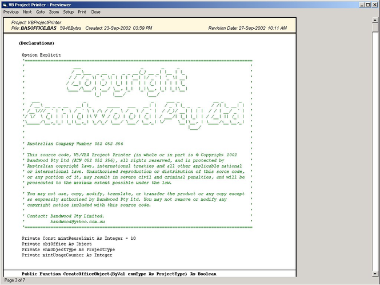
Task: Open the Goto menu
Action: pos(40,12)
